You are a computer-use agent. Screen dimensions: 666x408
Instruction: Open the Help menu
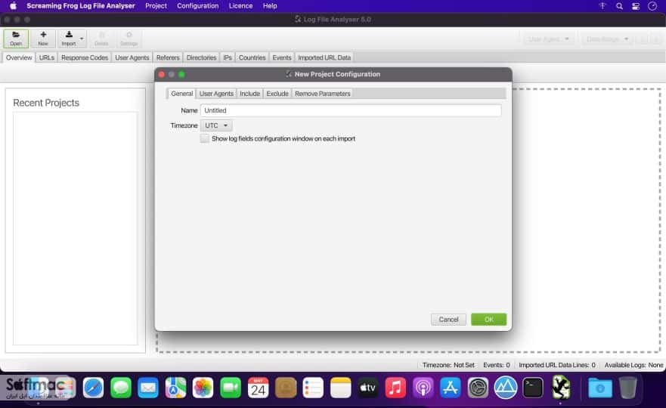tap(270, 6)
